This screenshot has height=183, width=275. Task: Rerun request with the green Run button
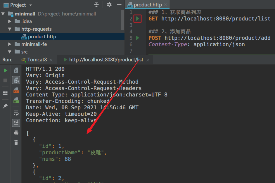[x=6, y=70]
